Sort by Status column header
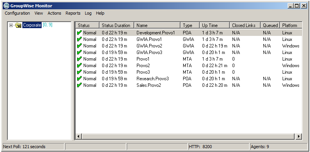The image size is (310, 152). point(87,25)
